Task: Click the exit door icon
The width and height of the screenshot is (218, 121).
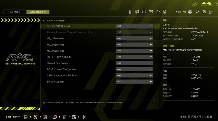Action: point(211,12)
